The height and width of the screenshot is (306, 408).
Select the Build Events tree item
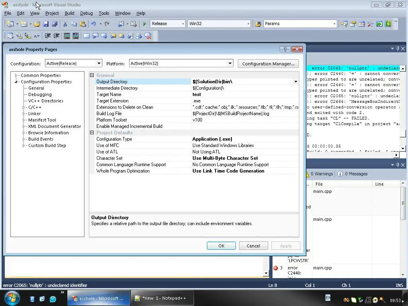coord(41,139)
